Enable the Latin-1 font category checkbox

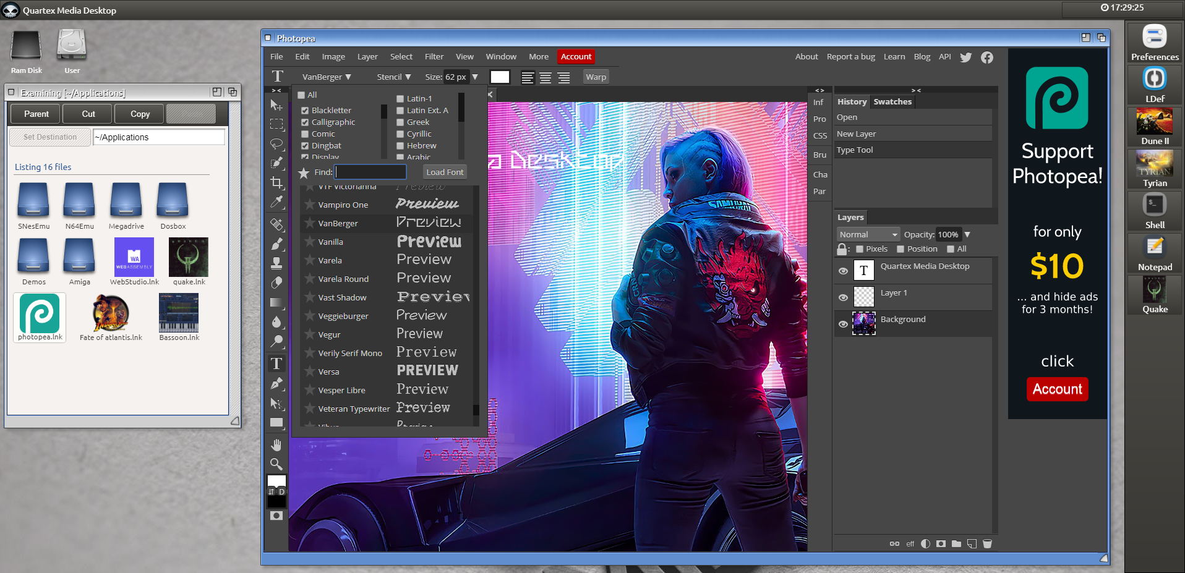coord(400,98)
